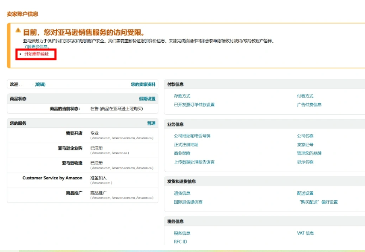Click the 卖家记号 link
This screenshot has height=252, width=365.
pos(305,145)
